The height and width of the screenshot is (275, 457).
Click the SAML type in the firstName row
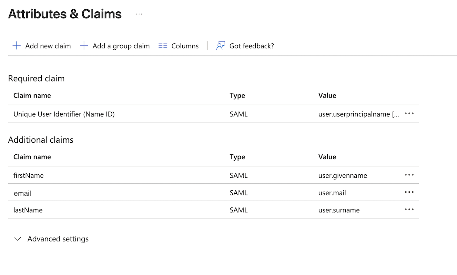click(238, 175)
